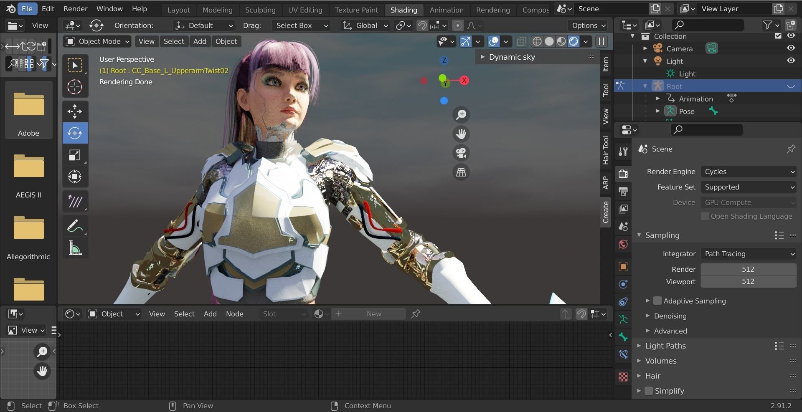Viewport: 802px width, 412px height.
Task: Select the Cursor tool
Action: point(75,87)
